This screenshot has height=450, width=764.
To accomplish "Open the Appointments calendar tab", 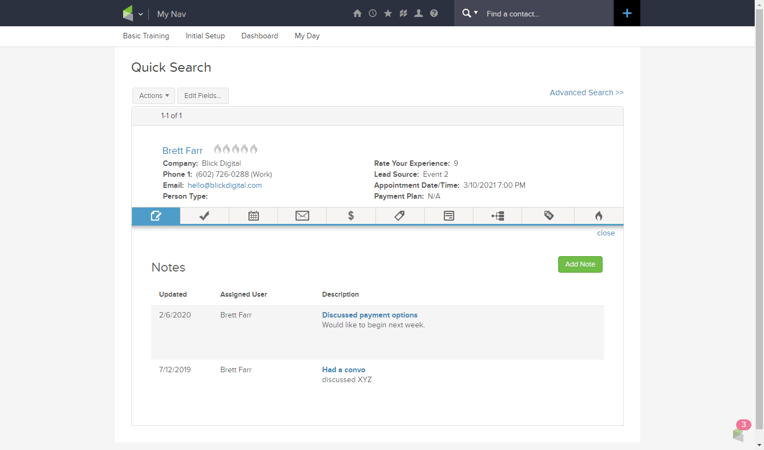I will pos(253,216).
